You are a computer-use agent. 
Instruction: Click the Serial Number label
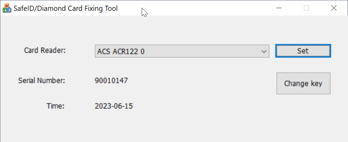point(41,80)
